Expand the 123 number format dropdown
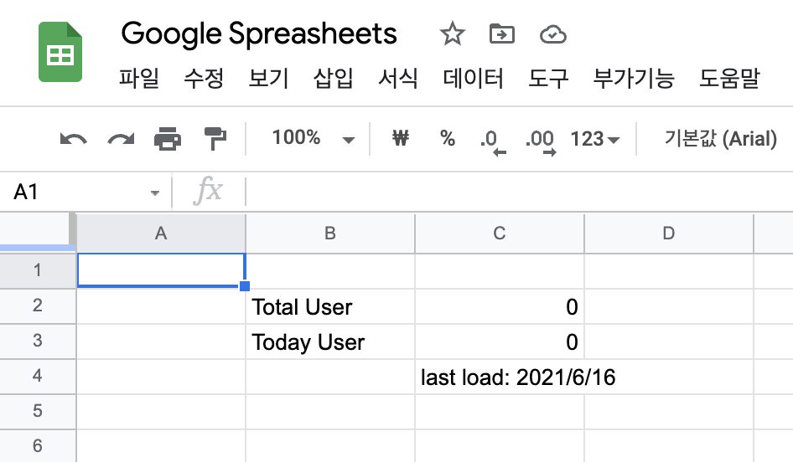Viewport: 793px width, 462px height. tap(595, 139)
